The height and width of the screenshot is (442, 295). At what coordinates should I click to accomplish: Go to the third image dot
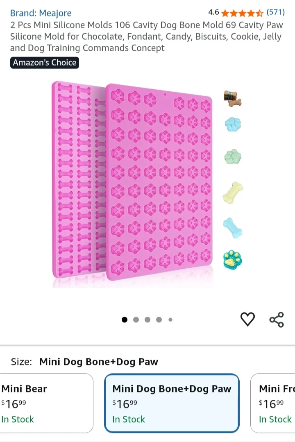pyautogui.click(x=147, y=320)
